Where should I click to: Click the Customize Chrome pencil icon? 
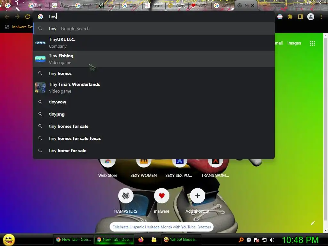[x=313, y=223]
